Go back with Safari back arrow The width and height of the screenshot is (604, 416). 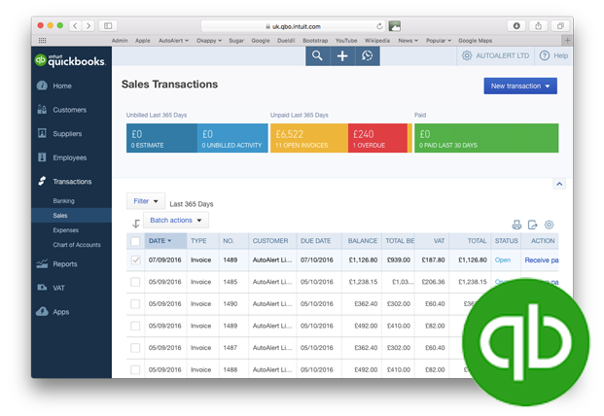[x=75, y=26]
